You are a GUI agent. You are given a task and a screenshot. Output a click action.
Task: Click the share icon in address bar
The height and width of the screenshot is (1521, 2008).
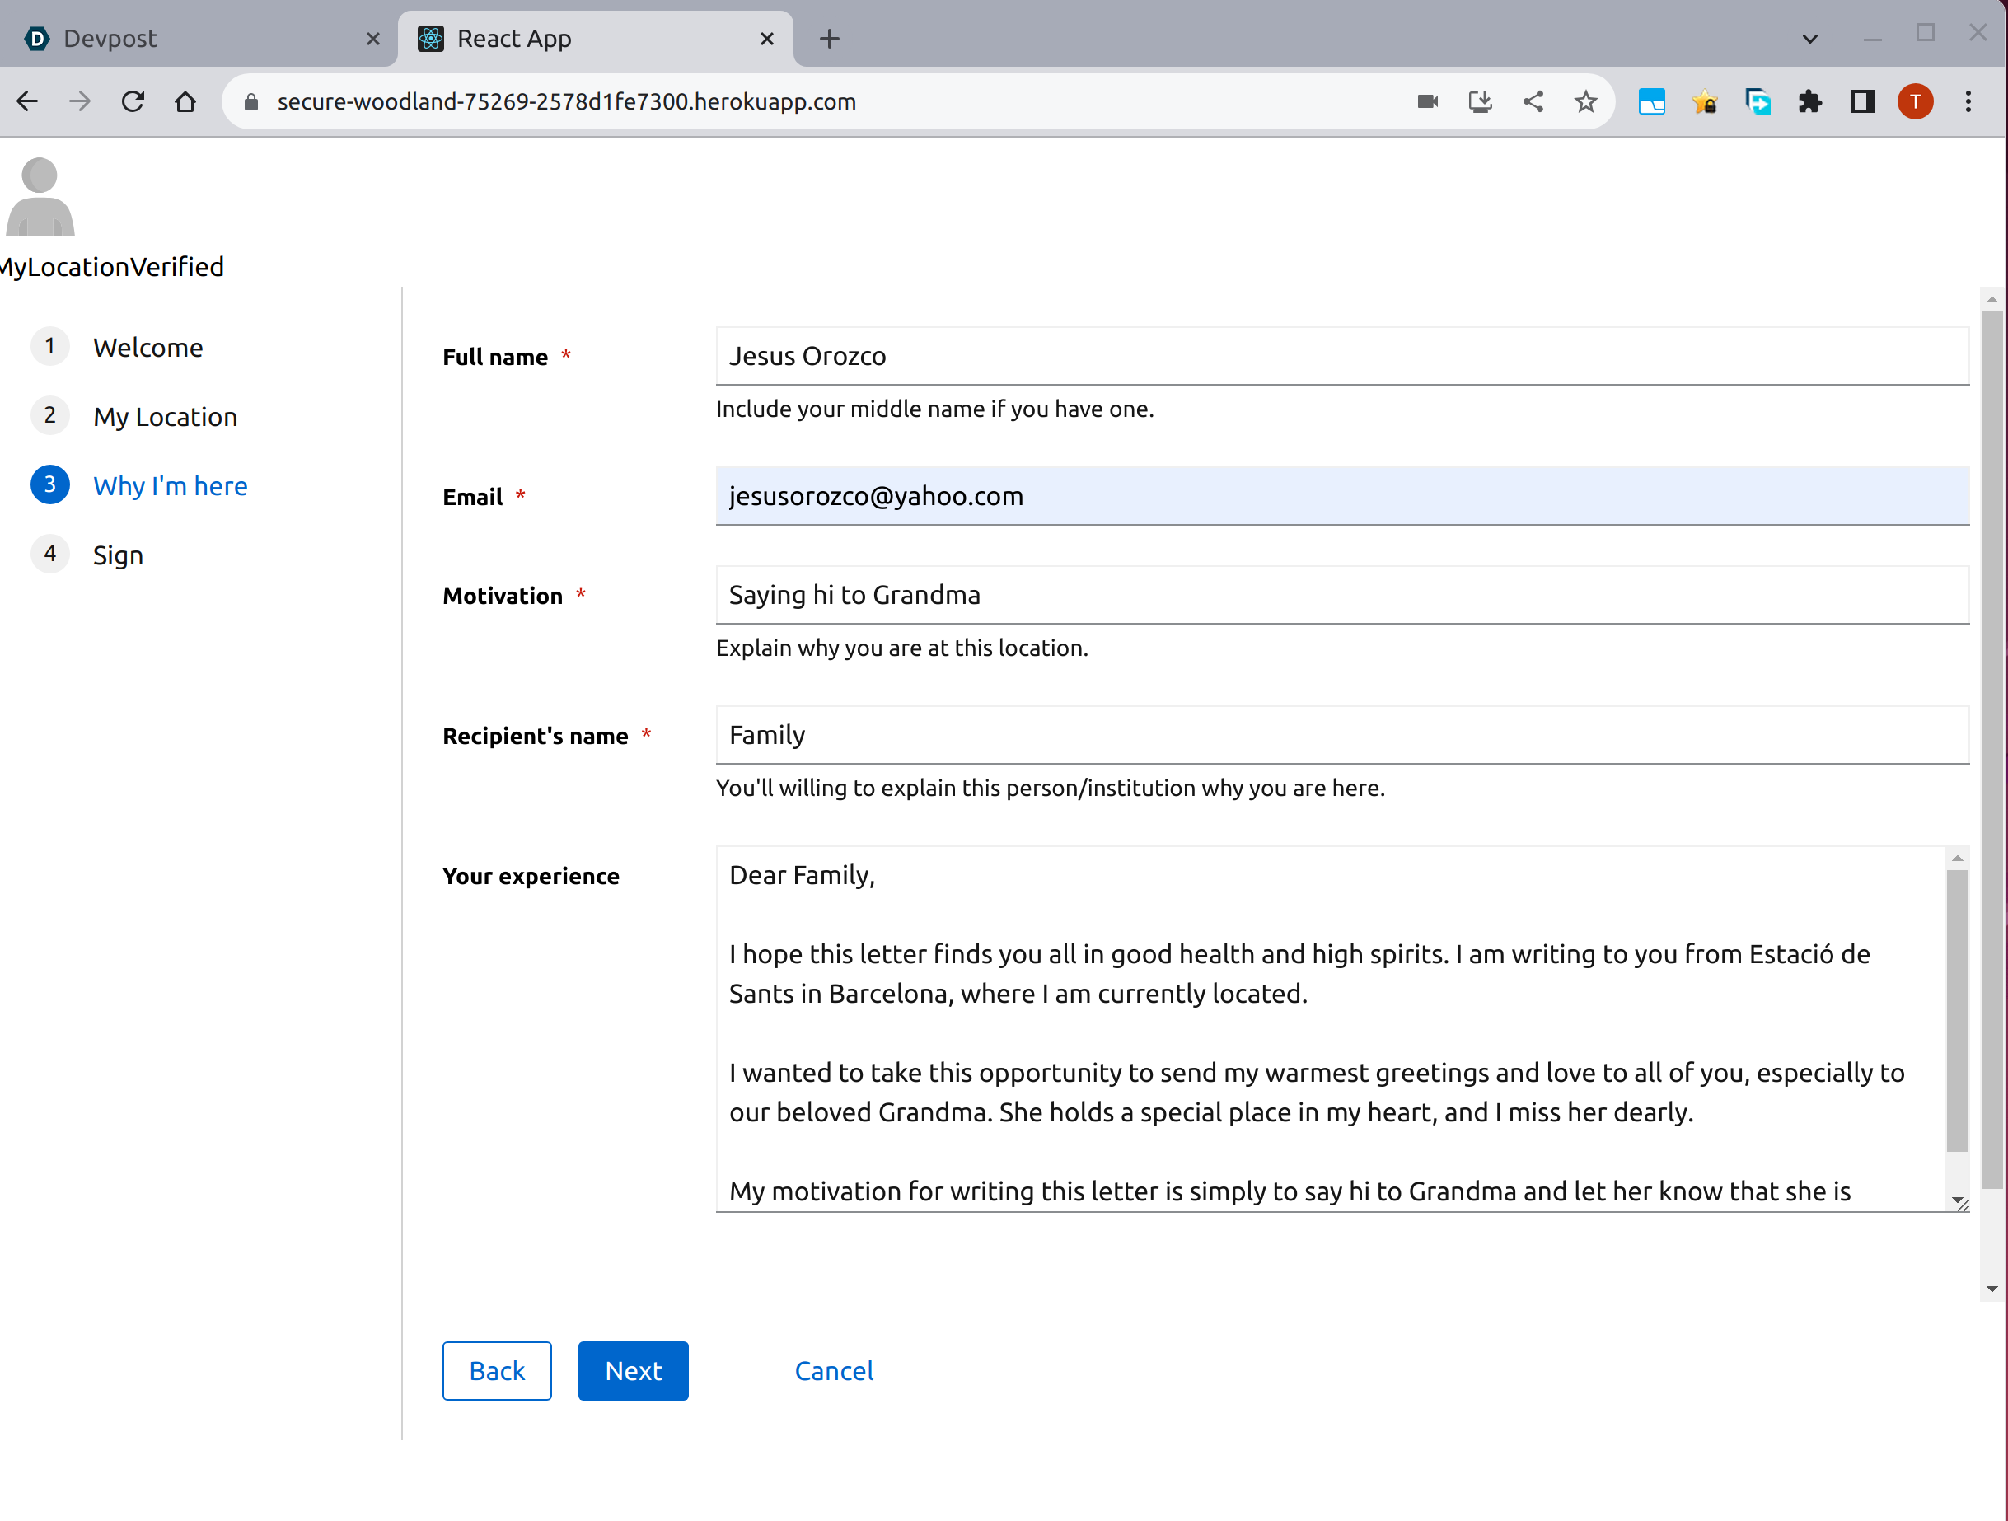[1533, 101]
